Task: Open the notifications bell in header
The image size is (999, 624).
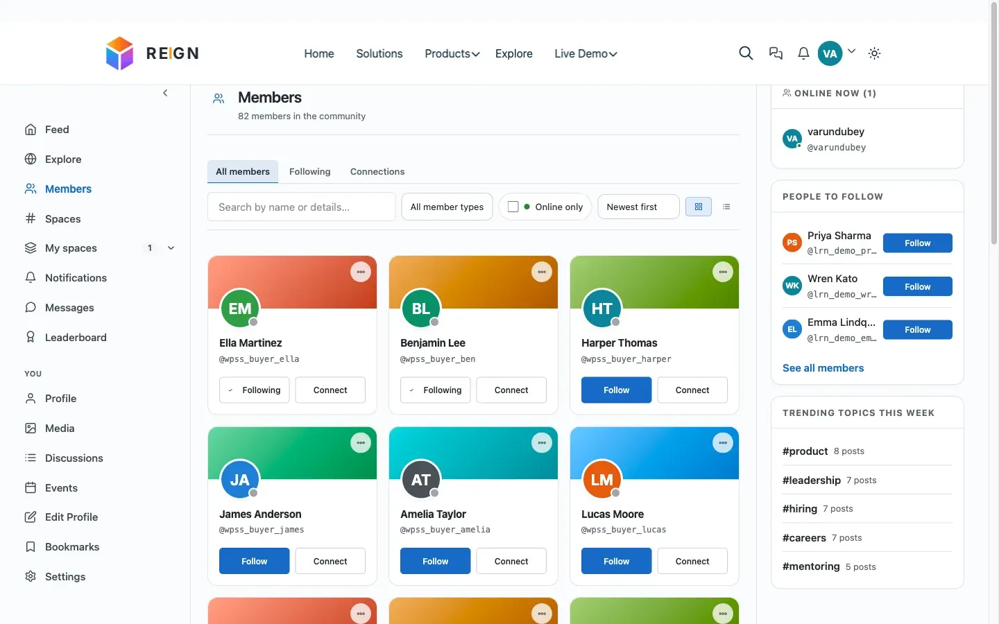Action: coord(803,53)
